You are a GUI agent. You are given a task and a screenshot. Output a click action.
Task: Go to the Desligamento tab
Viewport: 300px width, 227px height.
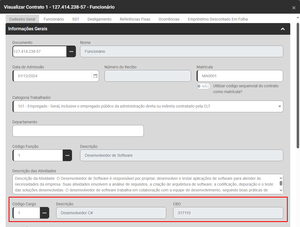click(x=99, y=19)
